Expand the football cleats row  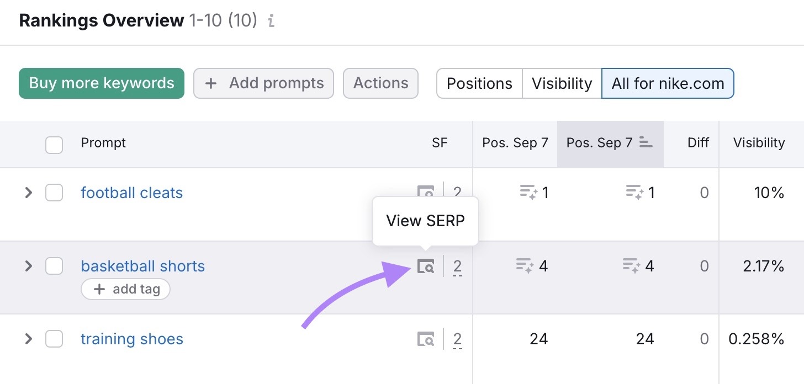[x=29, y=193]
